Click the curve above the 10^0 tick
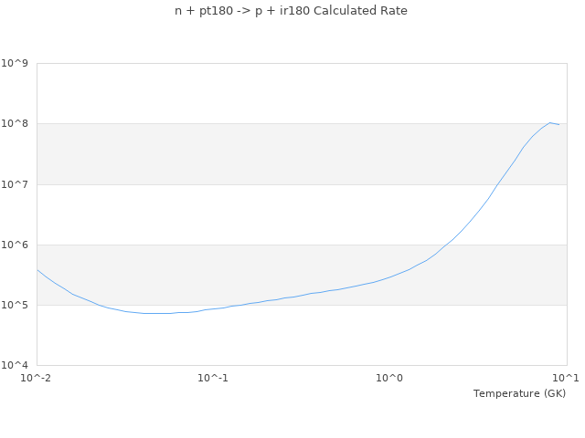 tap(390, 276)
